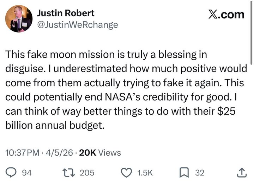Click the 1.5K likes count
Screen dimensions: 254x185
145,173
